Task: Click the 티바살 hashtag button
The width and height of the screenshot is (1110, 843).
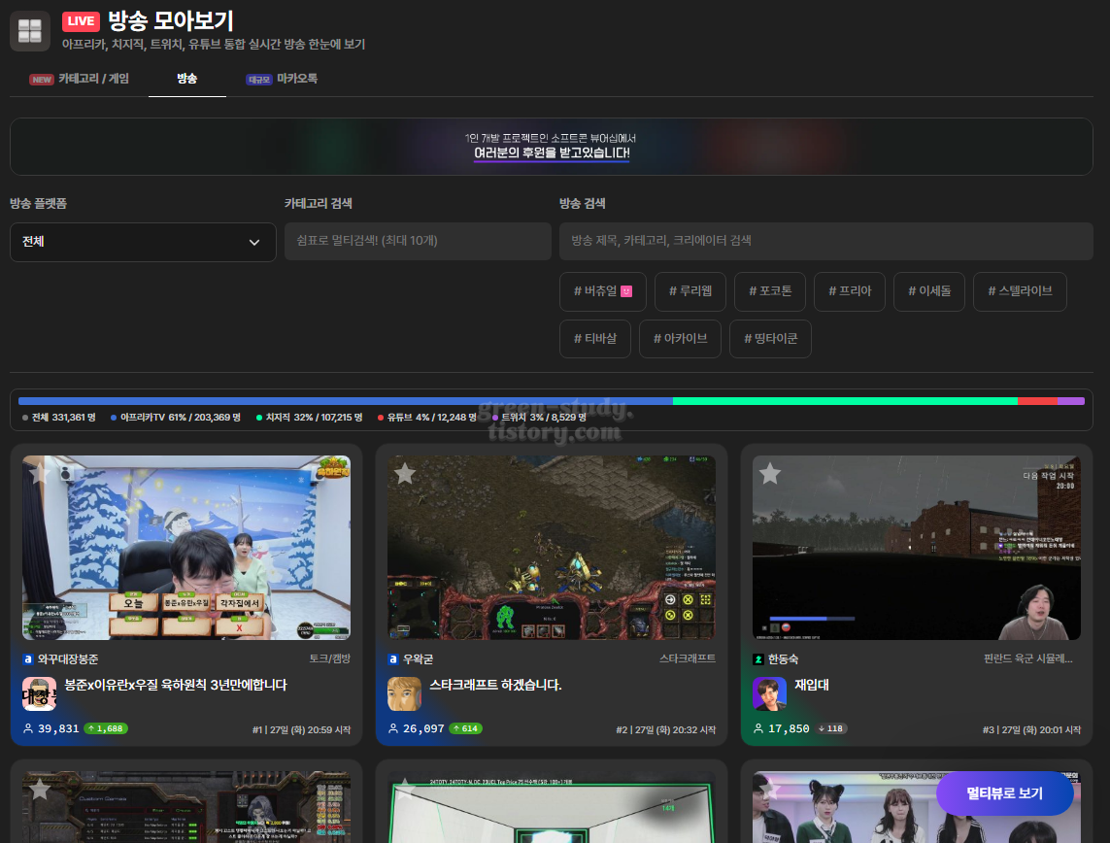Action: coord(595,339)
